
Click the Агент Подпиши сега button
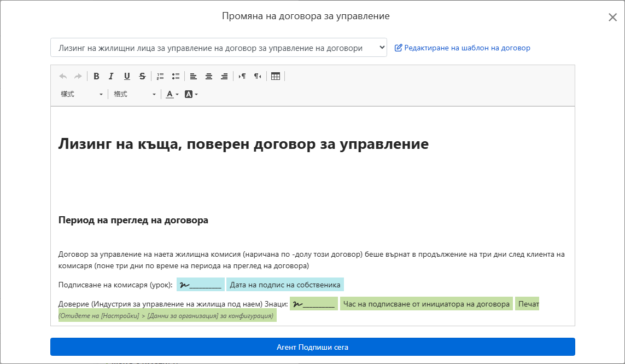313,347
